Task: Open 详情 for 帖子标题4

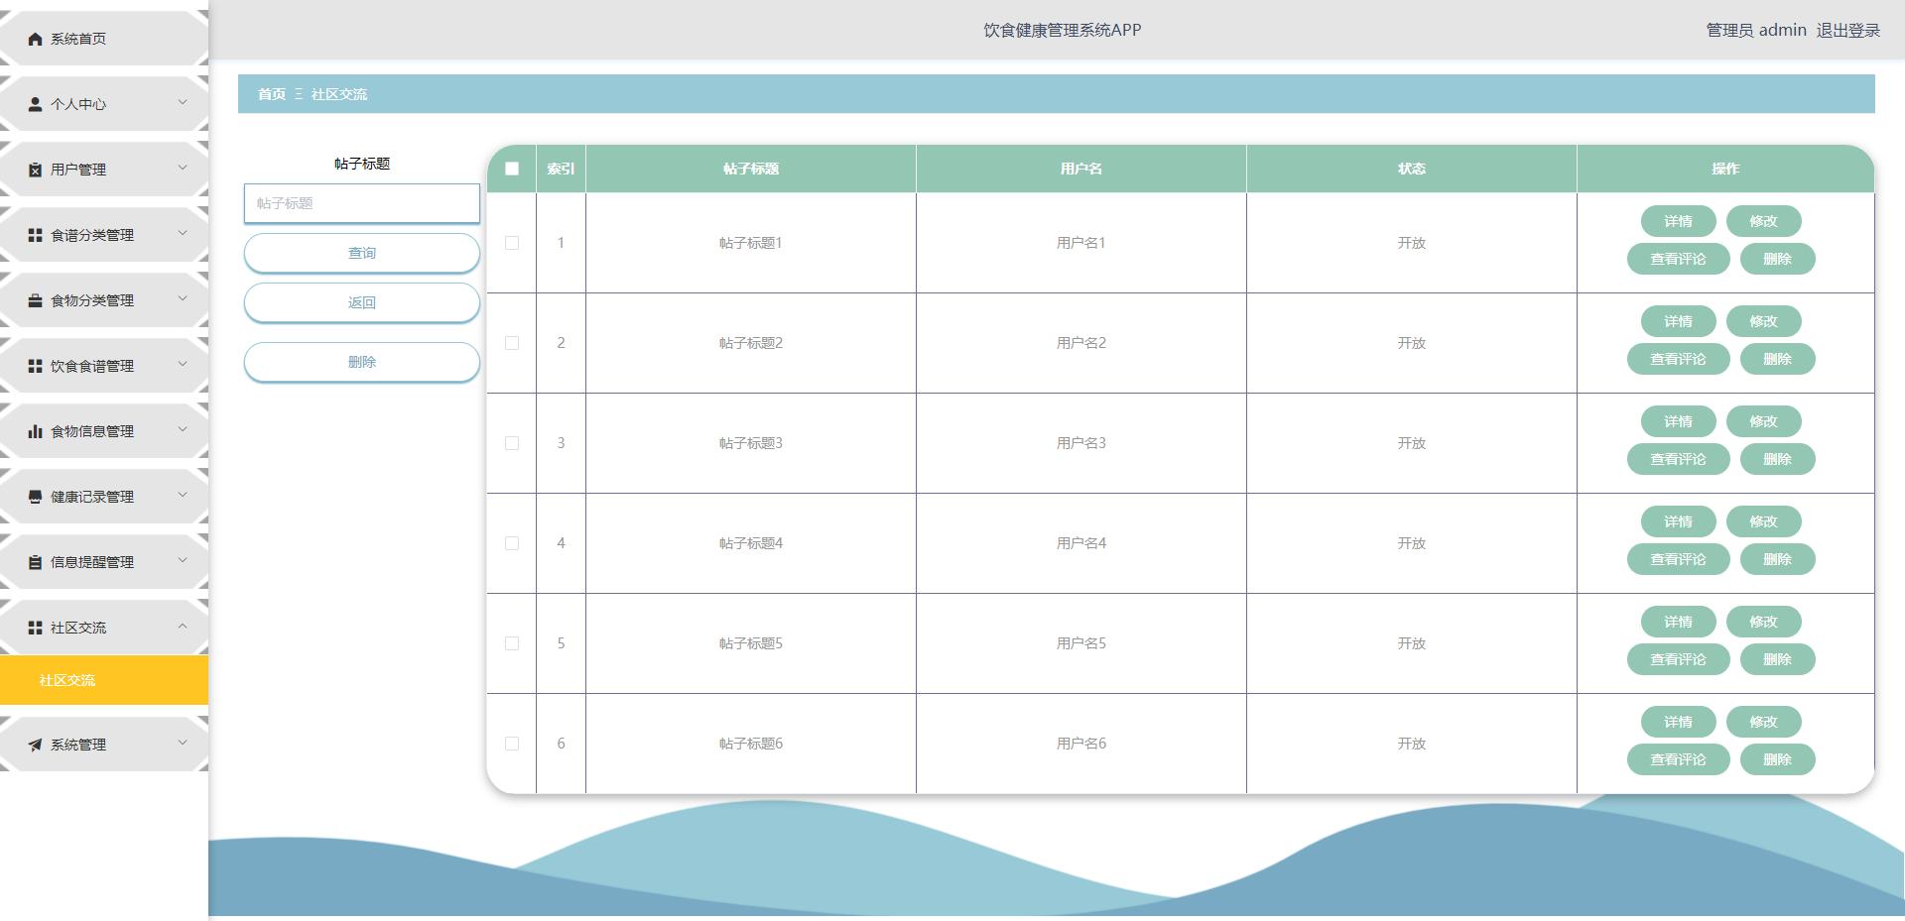Action: click(x=1678, y=521)
